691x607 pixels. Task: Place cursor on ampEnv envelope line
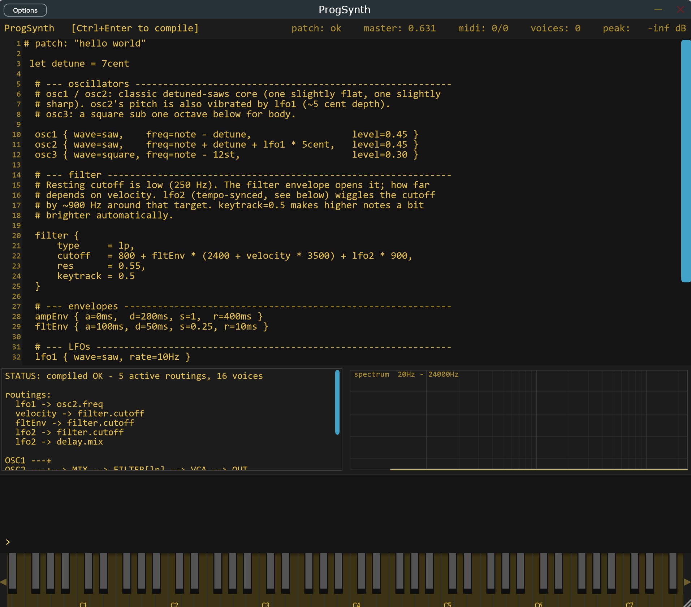point(149,316)
